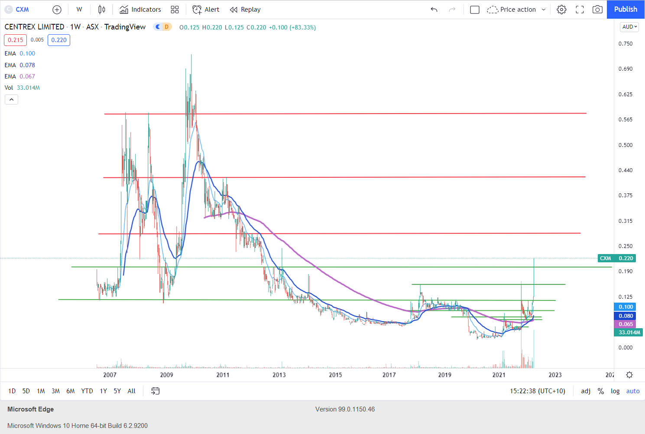Enter fullscreen mode

[580, 10]
